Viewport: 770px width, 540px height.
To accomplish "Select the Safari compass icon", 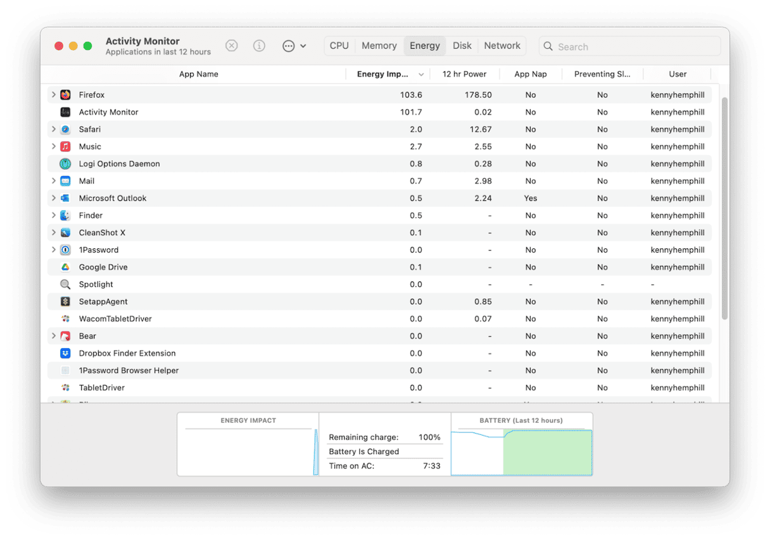I will (x=65, y=129).
